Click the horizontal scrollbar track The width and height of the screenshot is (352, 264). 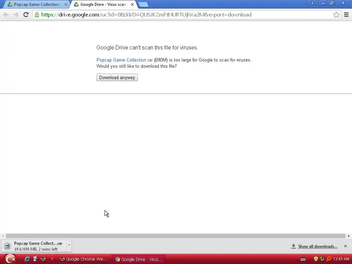[175, 236]
